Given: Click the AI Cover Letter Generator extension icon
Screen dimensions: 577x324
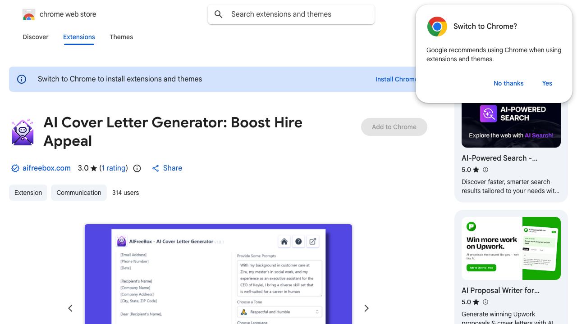Looking at the screenshot, I should point(23,132).
